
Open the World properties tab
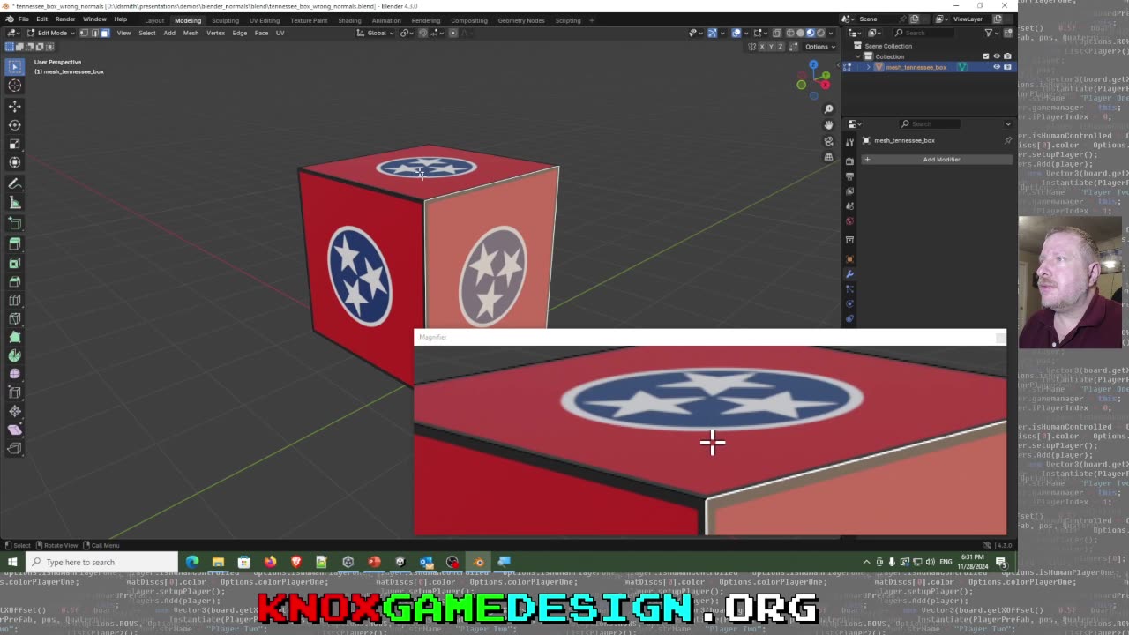click(x=849, y=220)
